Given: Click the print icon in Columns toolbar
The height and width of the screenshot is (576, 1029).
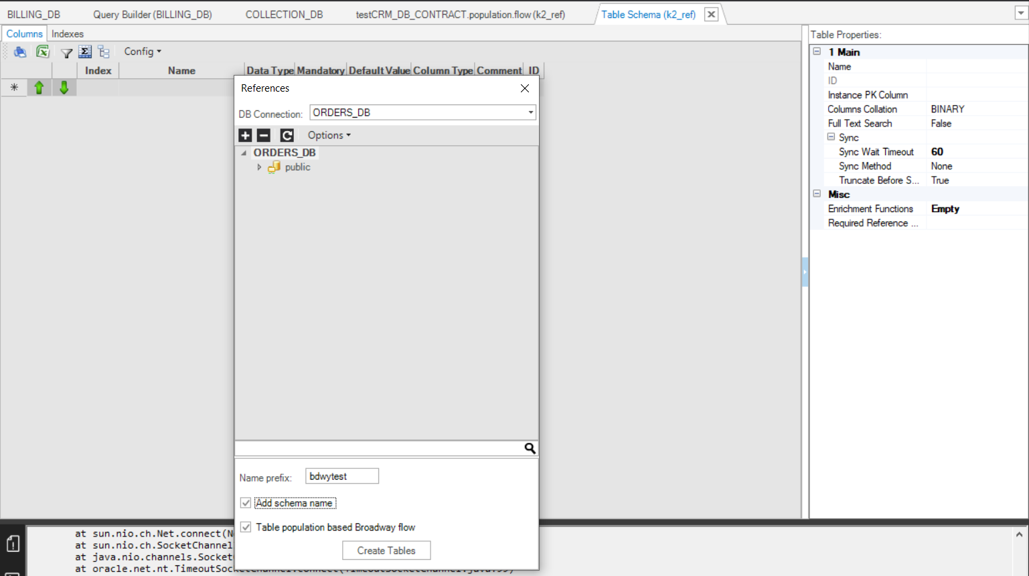Looking at the screenshot, I should (x=20, y=52).
